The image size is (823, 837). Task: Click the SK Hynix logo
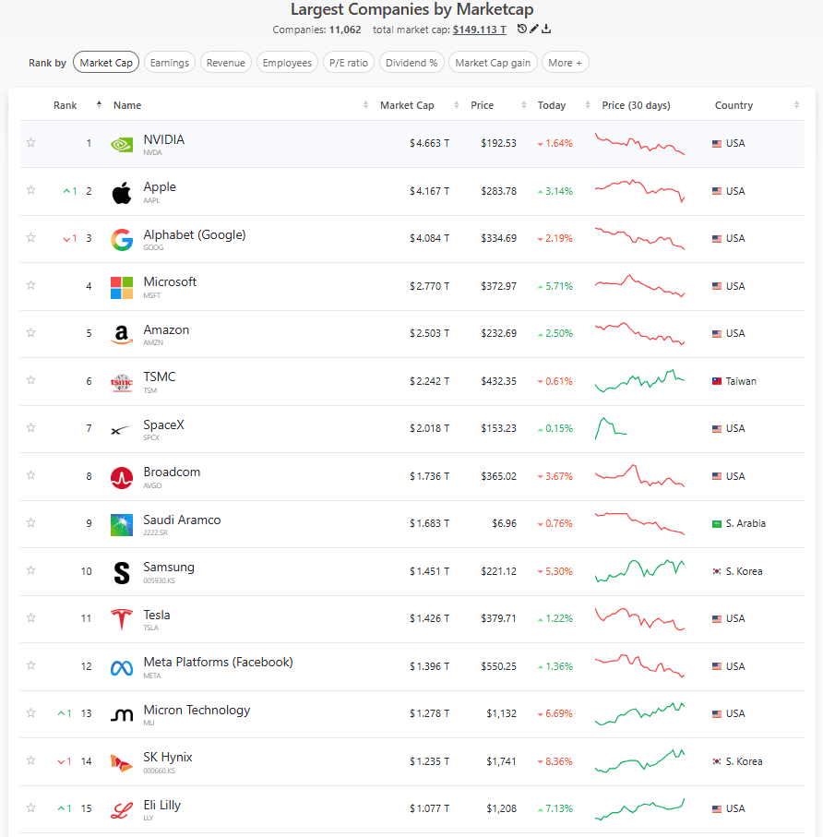point(122,763)
